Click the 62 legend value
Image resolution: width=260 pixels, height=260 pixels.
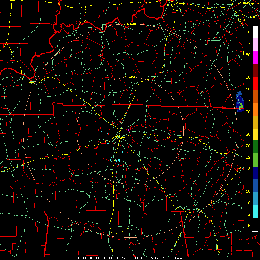(248, 43)
